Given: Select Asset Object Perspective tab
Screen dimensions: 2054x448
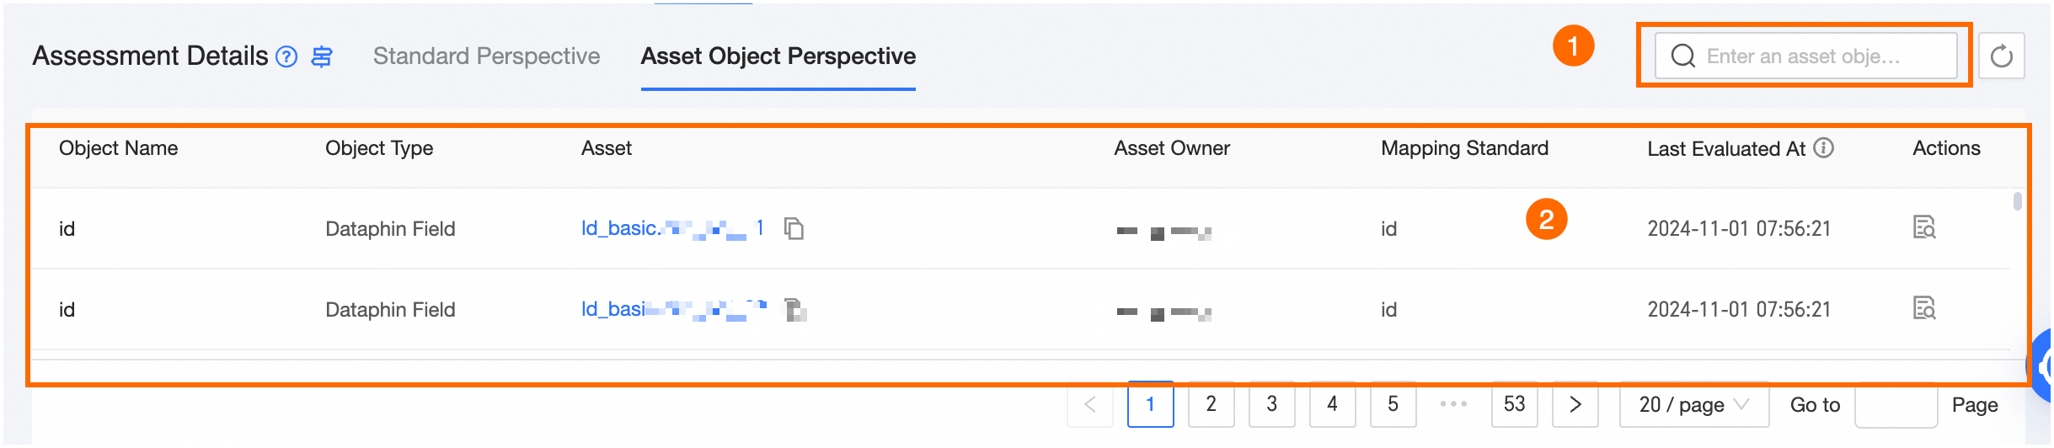Looking at the screenshot, I should [778, 56].
